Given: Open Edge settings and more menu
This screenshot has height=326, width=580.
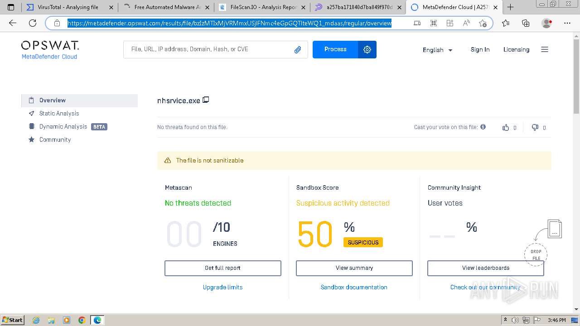Looking at the screenshot, I should (x=567, y=23).
